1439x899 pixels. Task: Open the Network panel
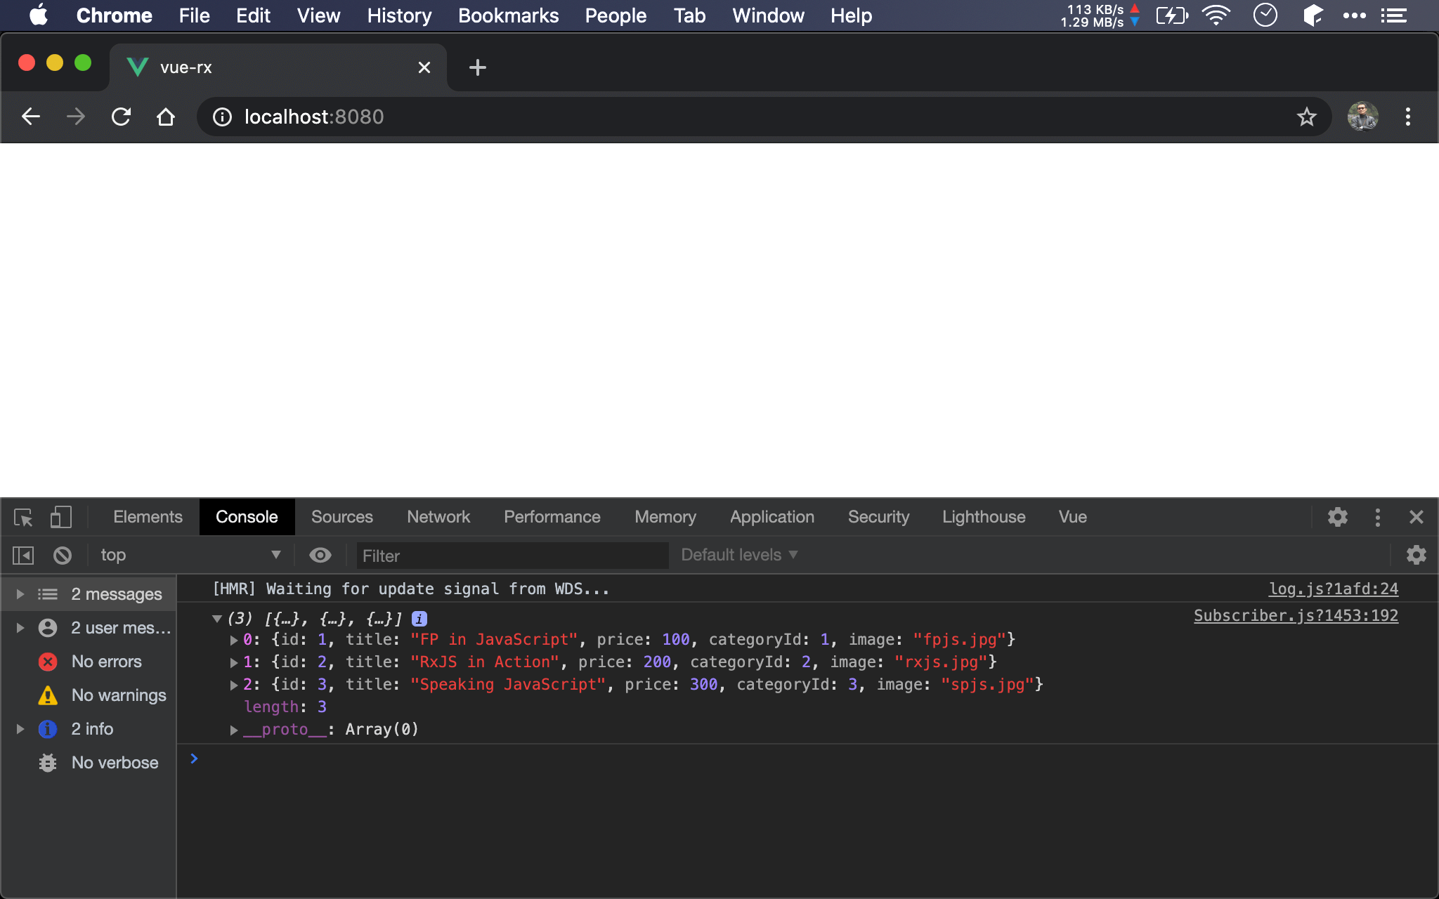pos(438,516)
